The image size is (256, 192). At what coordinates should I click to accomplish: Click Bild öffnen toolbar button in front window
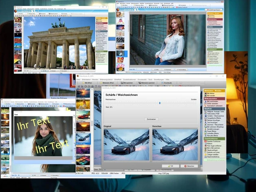coord(87,83)
